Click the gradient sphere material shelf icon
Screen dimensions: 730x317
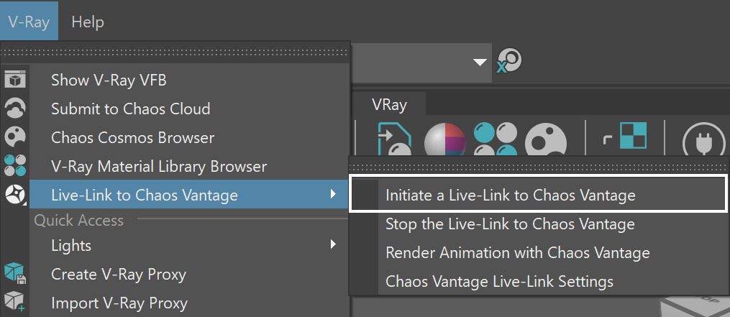coord(445,139)
